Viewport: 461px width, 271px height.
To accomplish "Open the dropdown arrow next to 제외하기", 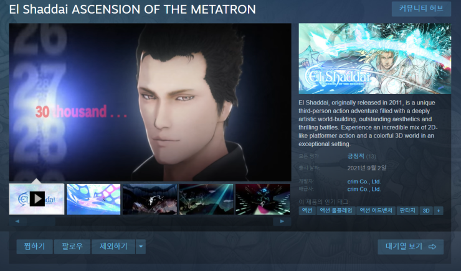I will (x=141, y=246).
